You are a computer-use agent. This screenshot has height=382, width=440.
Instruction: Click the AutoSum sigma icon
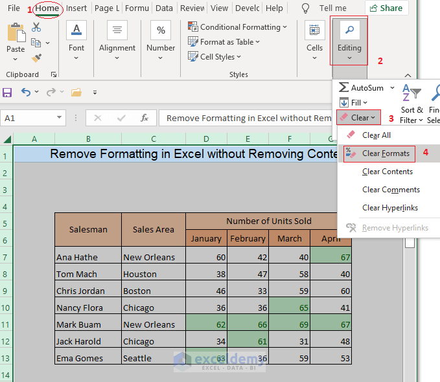click(343, 87)
